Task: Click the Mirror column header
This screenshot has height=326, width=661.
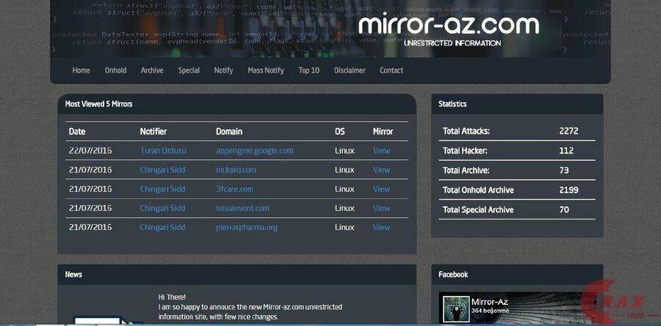Action: coord(383,131)
